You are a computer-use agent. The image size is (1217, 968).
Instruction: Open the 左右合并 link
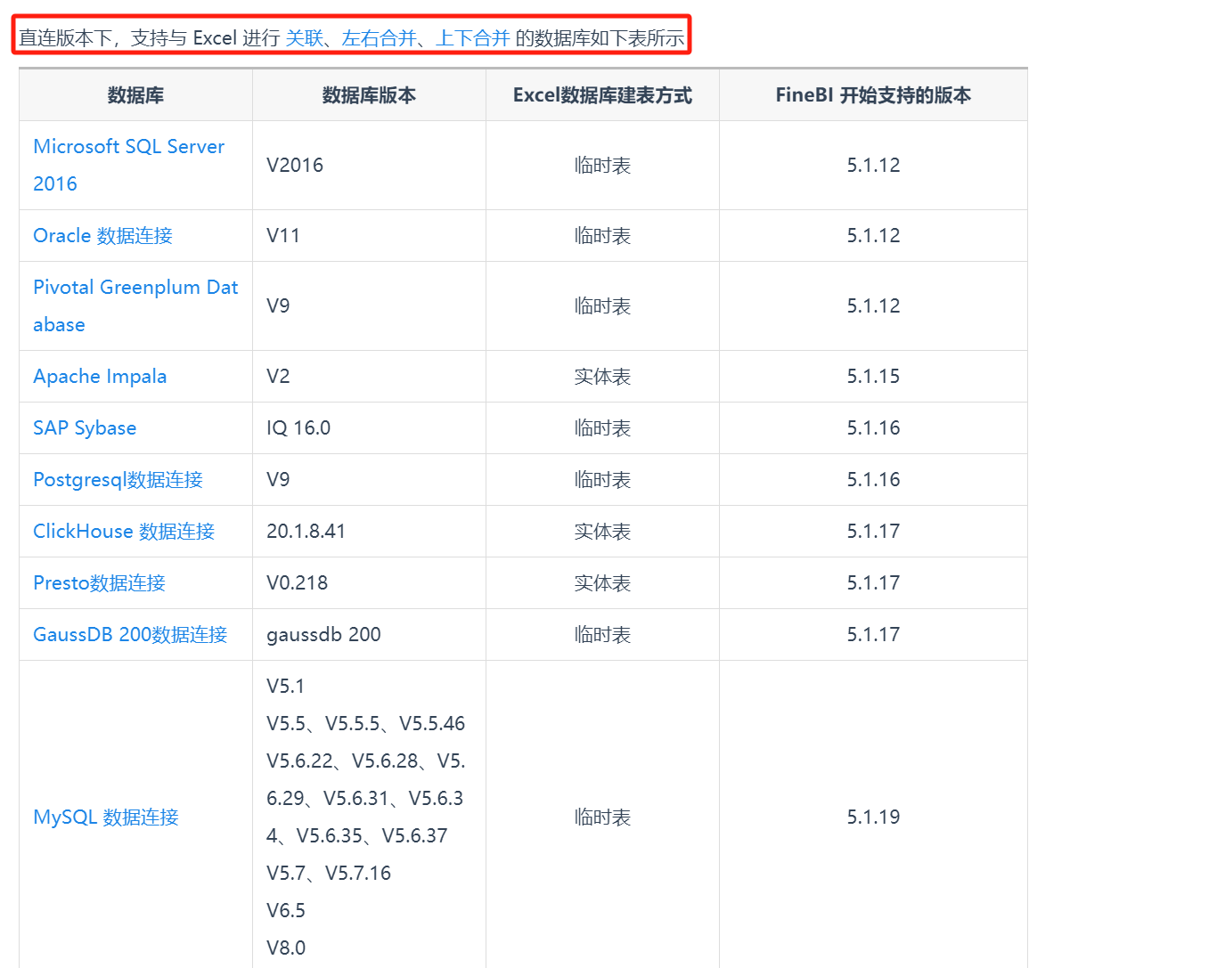click(x=380, y=37)
